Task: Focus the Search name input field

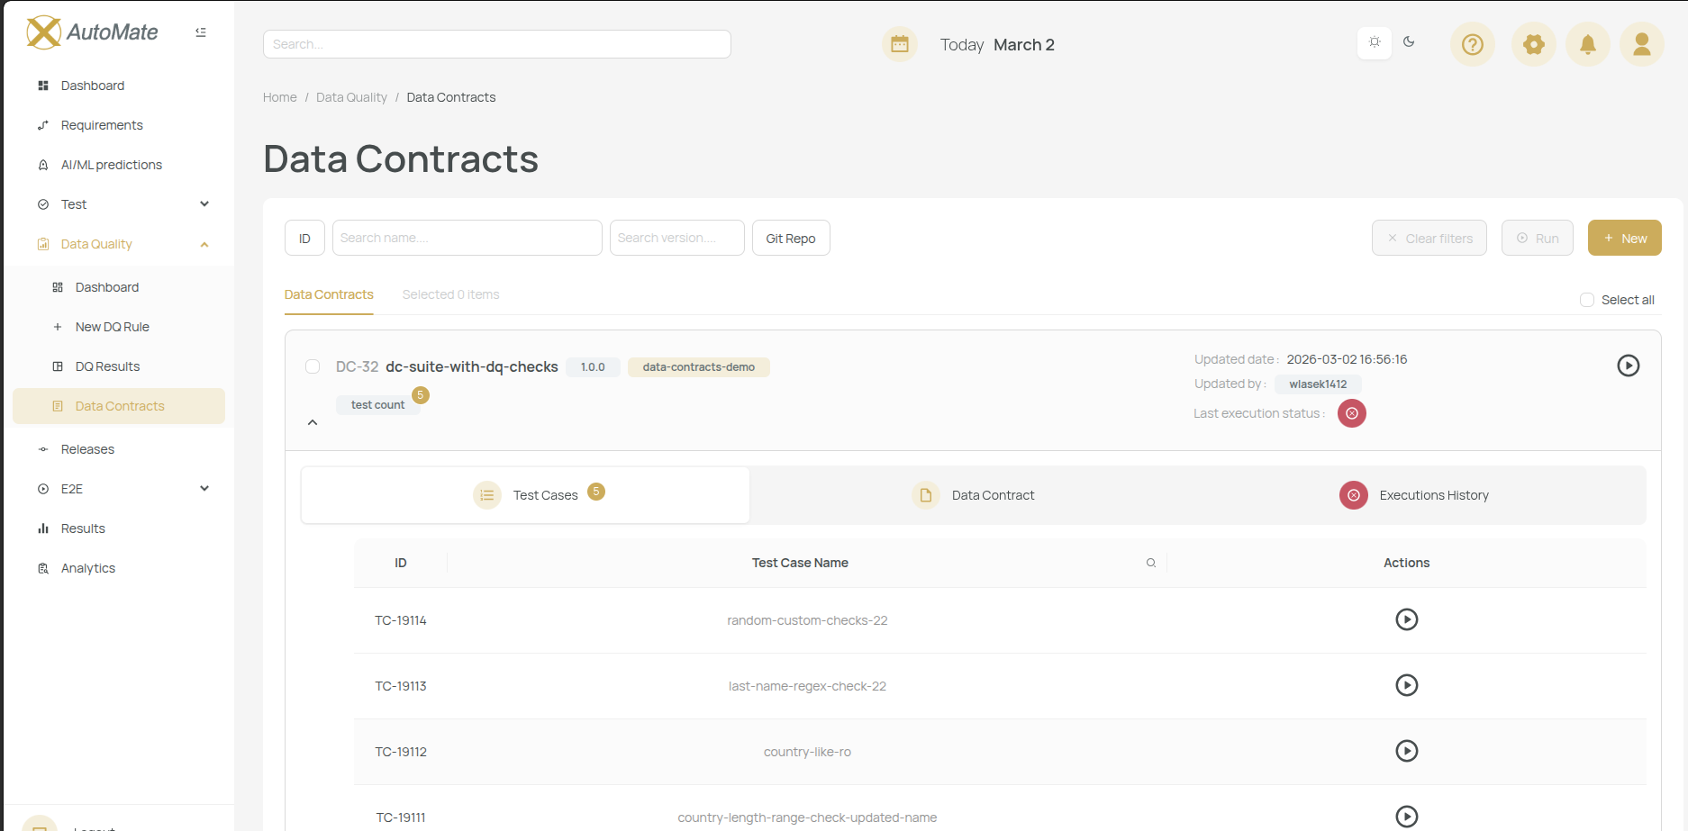Action: point(467,238)
